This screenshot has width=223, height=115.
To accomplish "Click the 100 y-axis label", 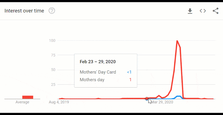I will coord(52,41).
